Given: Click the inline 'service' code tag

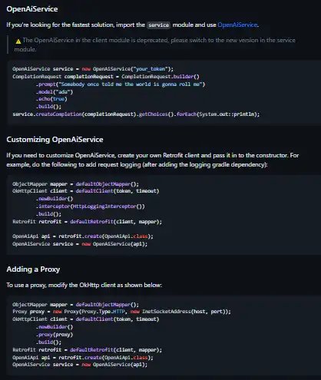Looking at the screenshot, I should 159,25.
